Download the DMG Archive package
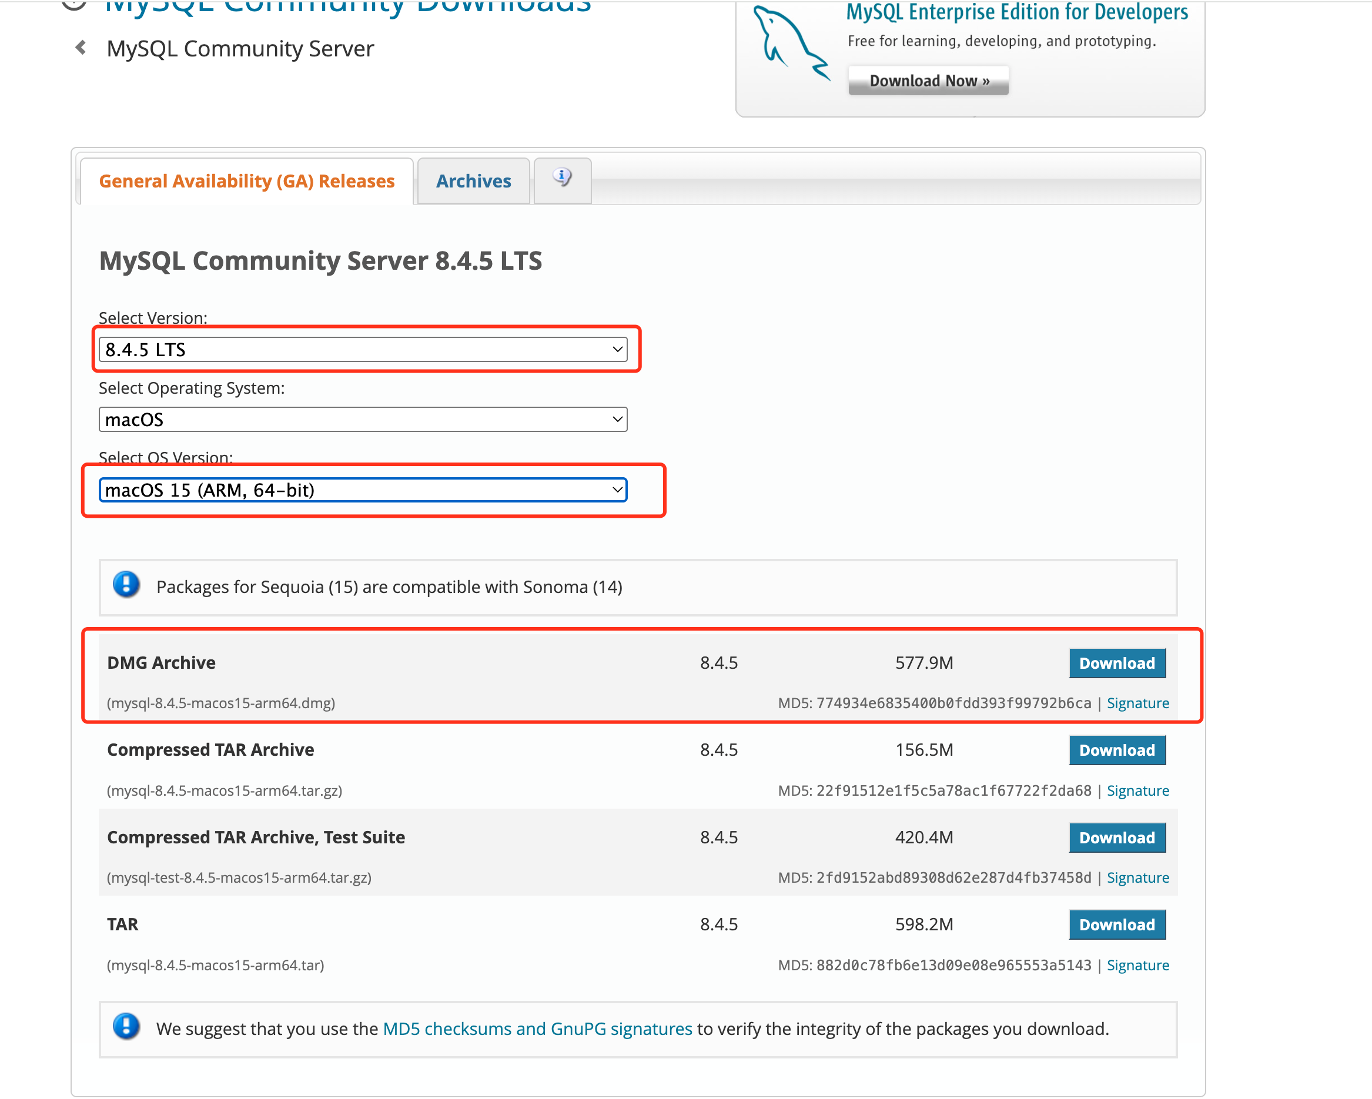 coord(1117,663)
